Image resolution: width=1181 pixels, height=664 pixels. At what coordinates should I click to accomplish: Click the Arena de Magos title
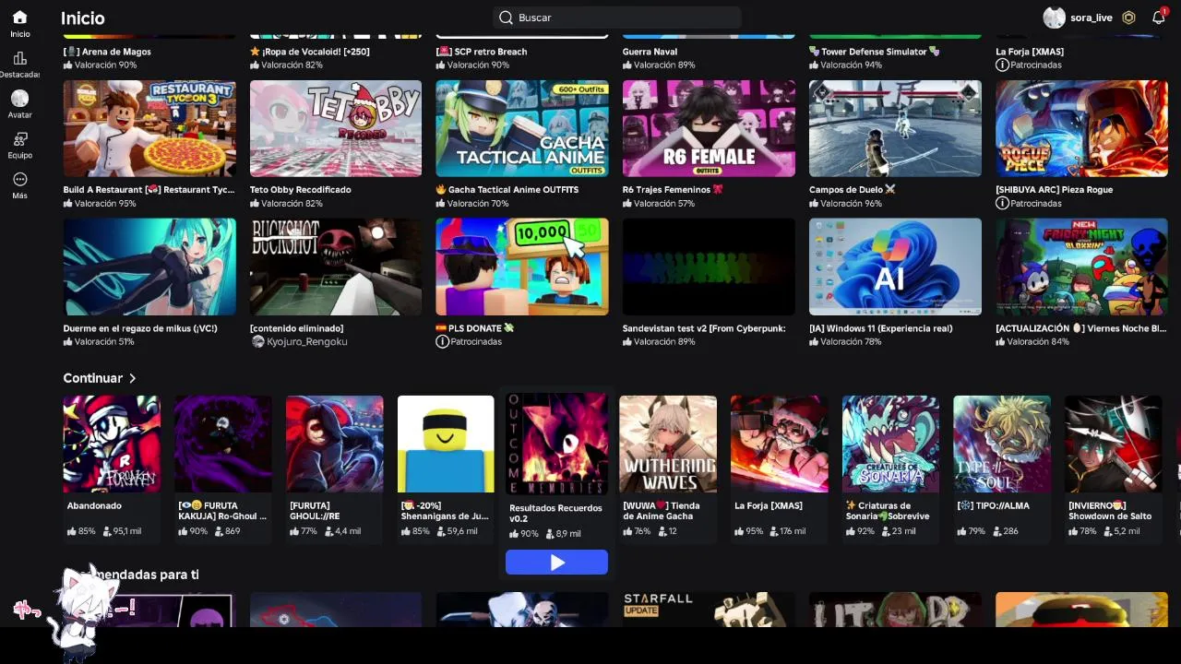click(x=107, y=52)
